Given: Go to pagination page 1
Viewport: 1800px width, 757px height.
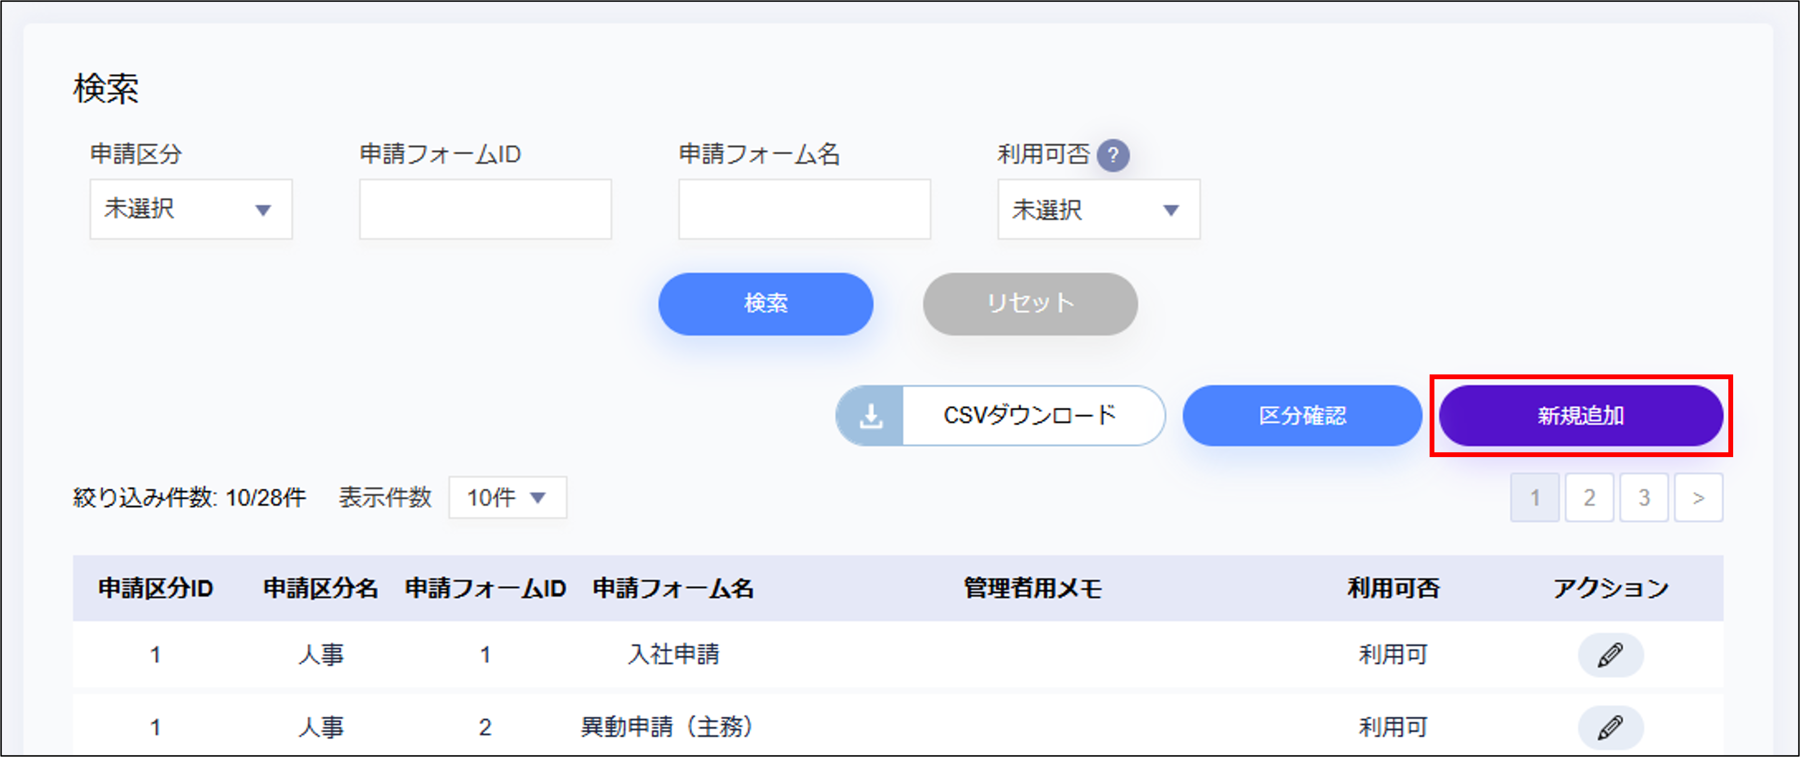Looking at the screenshot, I should (x=1534, y=498).
